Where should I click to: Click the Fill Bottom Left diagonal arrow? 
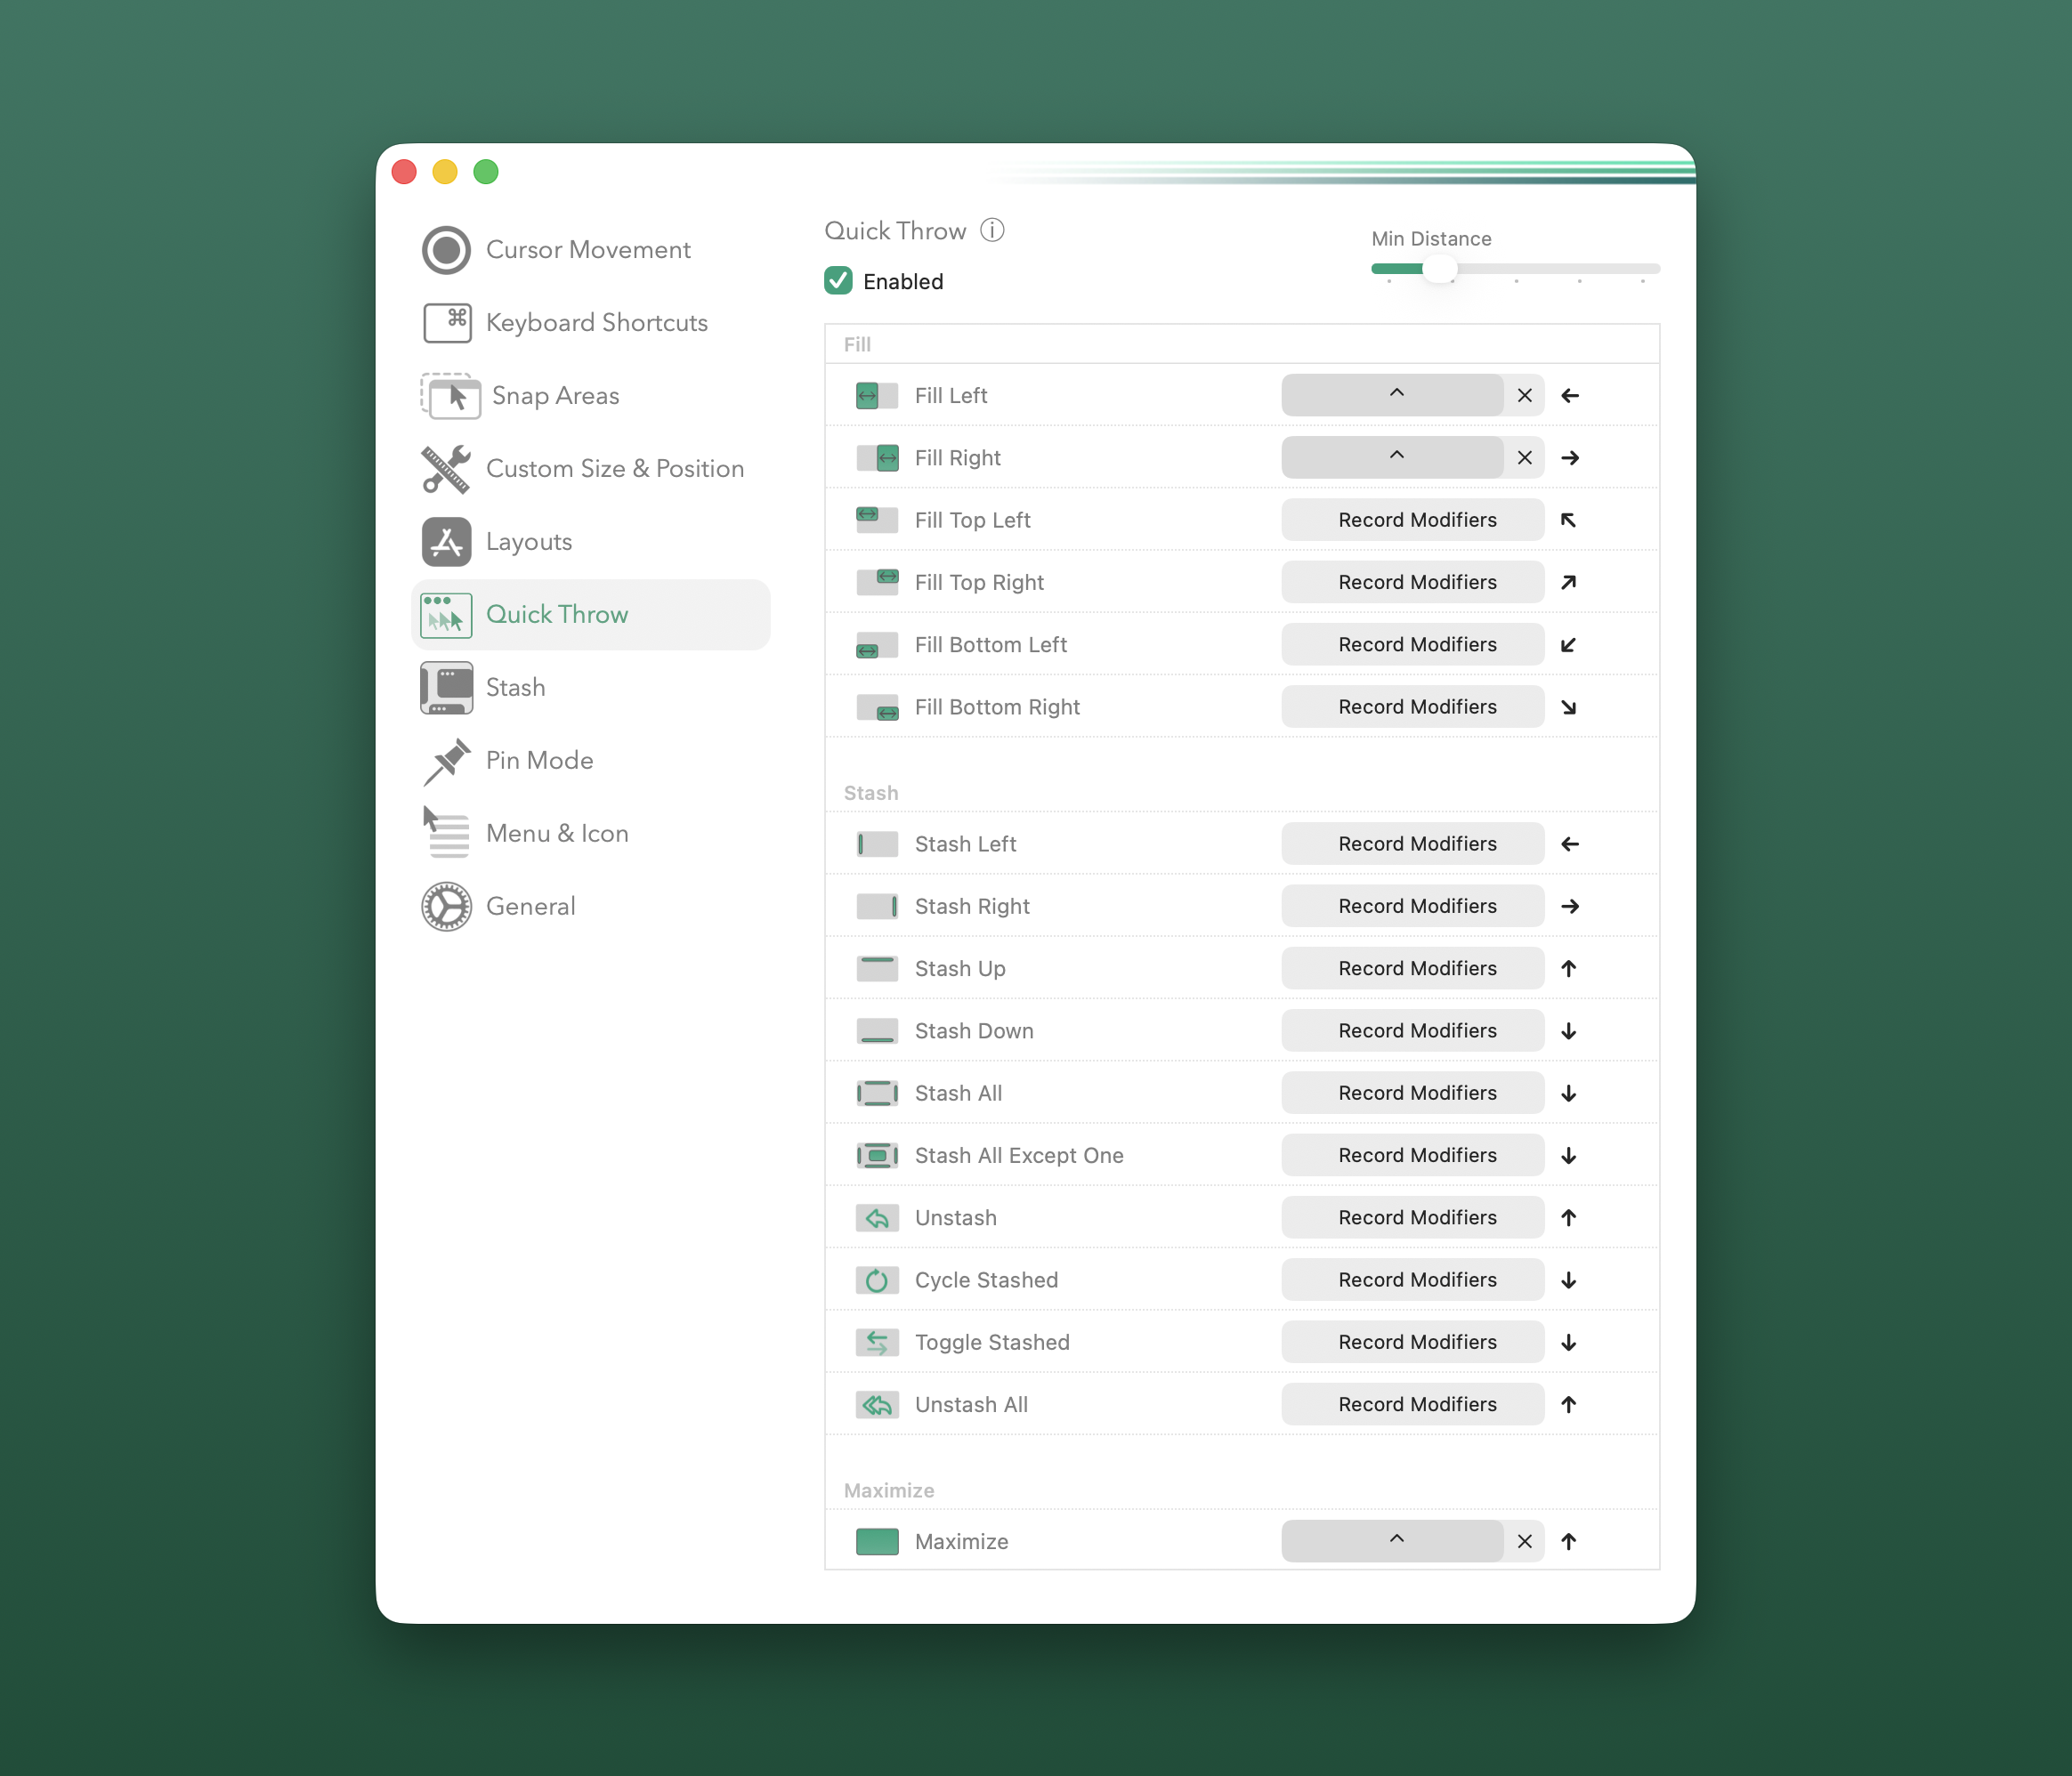pos(1569,644)
